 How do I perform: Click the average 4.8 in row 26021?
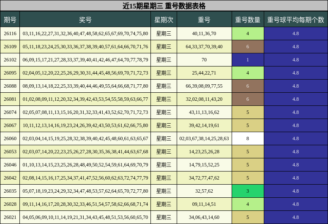click(x=296, y=217)
